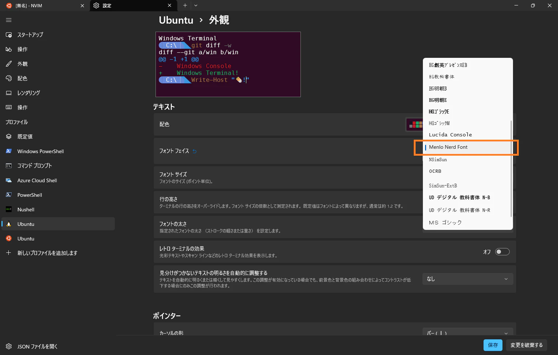This screenshot has width=558, height=355.
Task: Open JSON ファイルを開く gear entry
Action: pyautogui.click(x=58, y=346)
